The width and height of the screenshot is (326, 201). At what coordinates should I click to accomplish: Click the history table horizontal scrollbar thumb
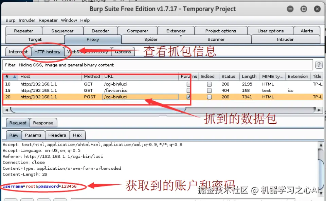[98, 110]
